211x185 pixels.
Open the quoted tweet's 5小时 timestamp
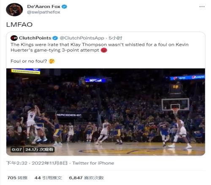click(x=115, y=38)
